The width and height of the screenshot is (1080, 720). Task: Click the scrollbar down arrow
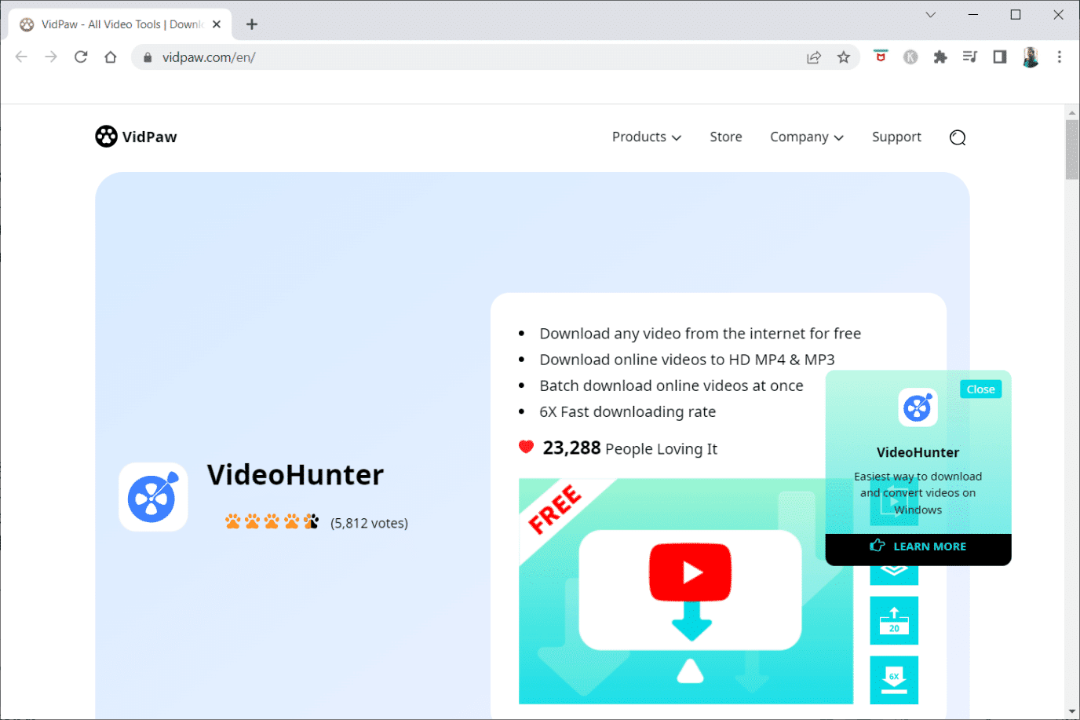coord(1072,711)
